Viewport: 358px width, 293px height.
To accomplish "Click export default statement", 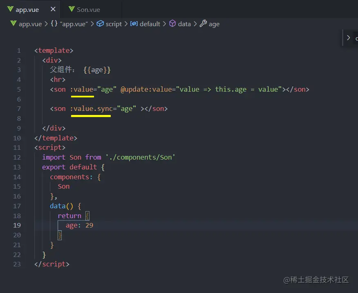I will 69,167.
